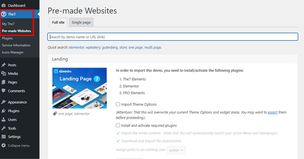Click the Appearance paintbrush icon
This screenshot has width=304, height=159.
pyautogui.click(x=4, y=102)
